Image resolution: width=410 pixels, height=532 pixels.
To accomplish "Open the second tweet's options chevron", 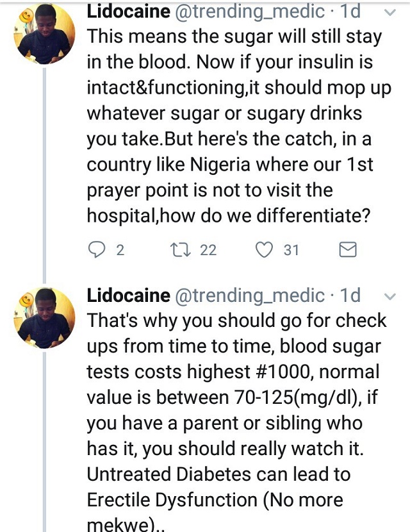I will pos(389,297).
